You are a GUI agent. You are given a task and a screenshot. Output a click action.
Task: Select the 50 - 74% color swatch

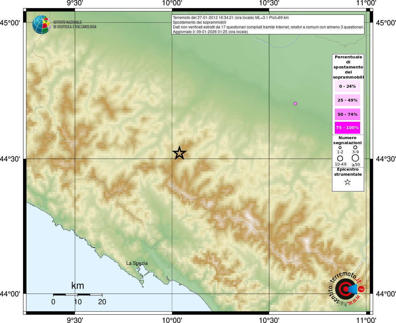tap(347, 114)
